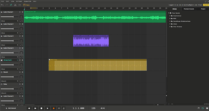Click the fullscreen arrows icon at top right
This screenshot has width=209, height=111.
[x=206, y=1]
